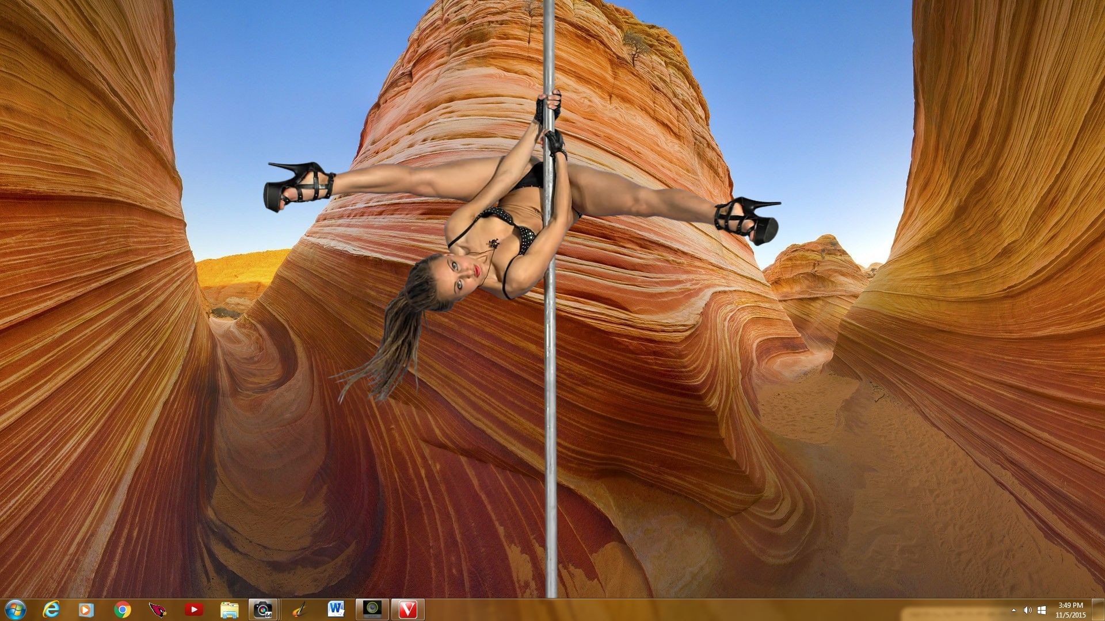Launch Internet Explorer from the taskbar
Viewport: 1105px width, 621px height.
[x=52, y=609]
